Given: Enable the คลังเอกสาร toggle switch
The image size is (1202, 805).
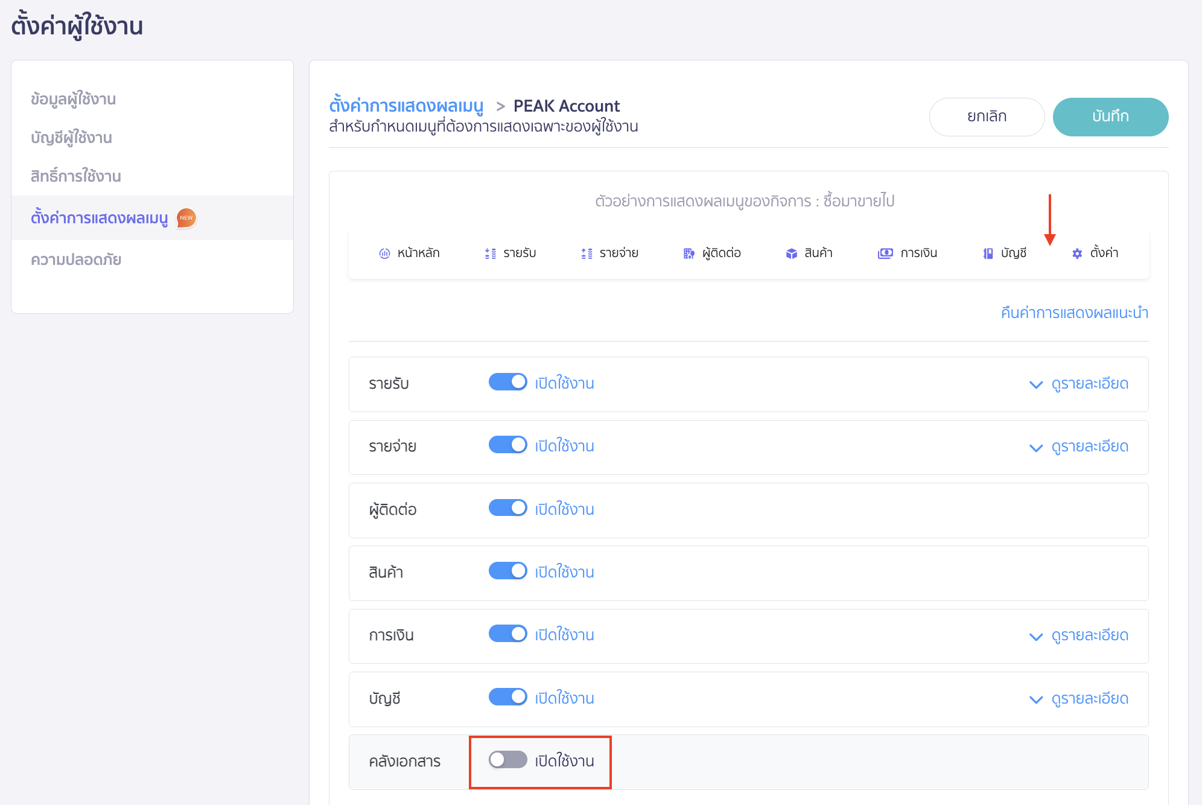Looking at the screenshot, I should [507, 760].
